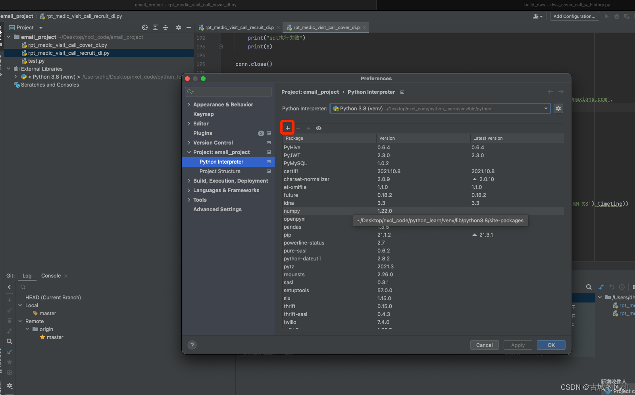Click the plus icon to install a package

(288, 128)
